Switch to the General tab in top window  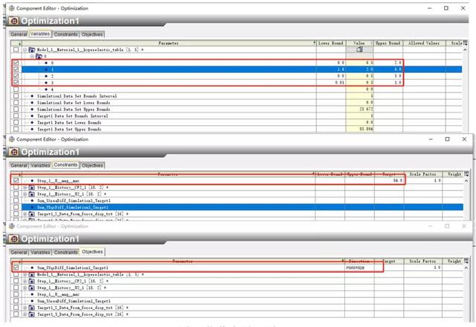[19, 34]
